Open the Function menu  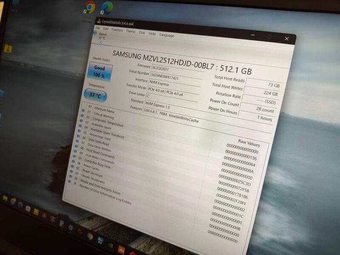pyautogui.click(x=117, y=30)
